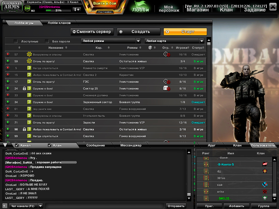This screenshot has height=209, width=279.
Task: Open the Чат канала (F2) dropdown arrow
Action: 41,206
